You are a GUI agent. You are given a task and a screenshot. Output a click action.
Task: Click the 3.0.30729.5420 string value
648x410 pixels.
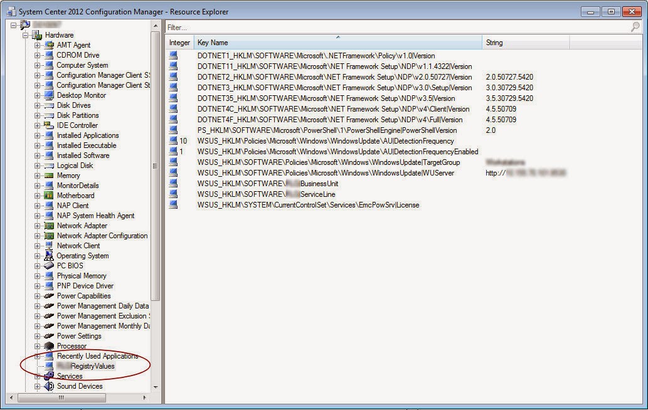click(509, 88)
